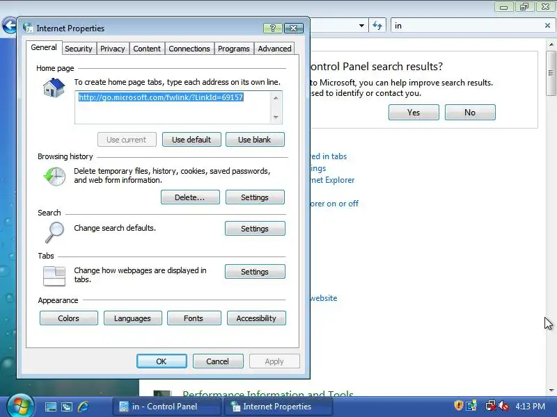Click the 'website' link in Control Panel

(x=324, y=298)
